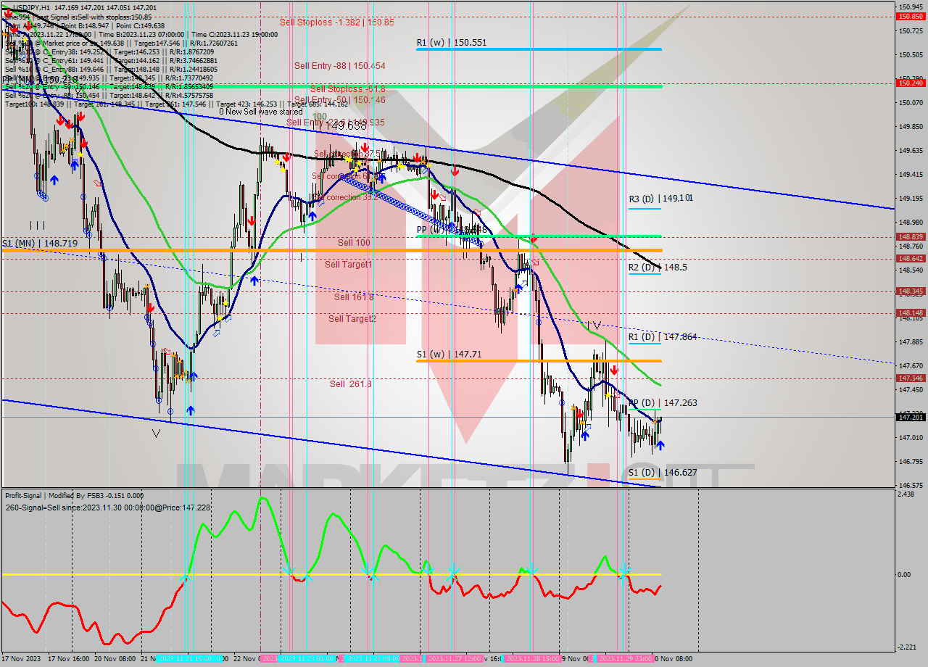Viewport: 928px width, 667px height.
Task: Click the green 150.240 price tag on axis
Action: 911,83
